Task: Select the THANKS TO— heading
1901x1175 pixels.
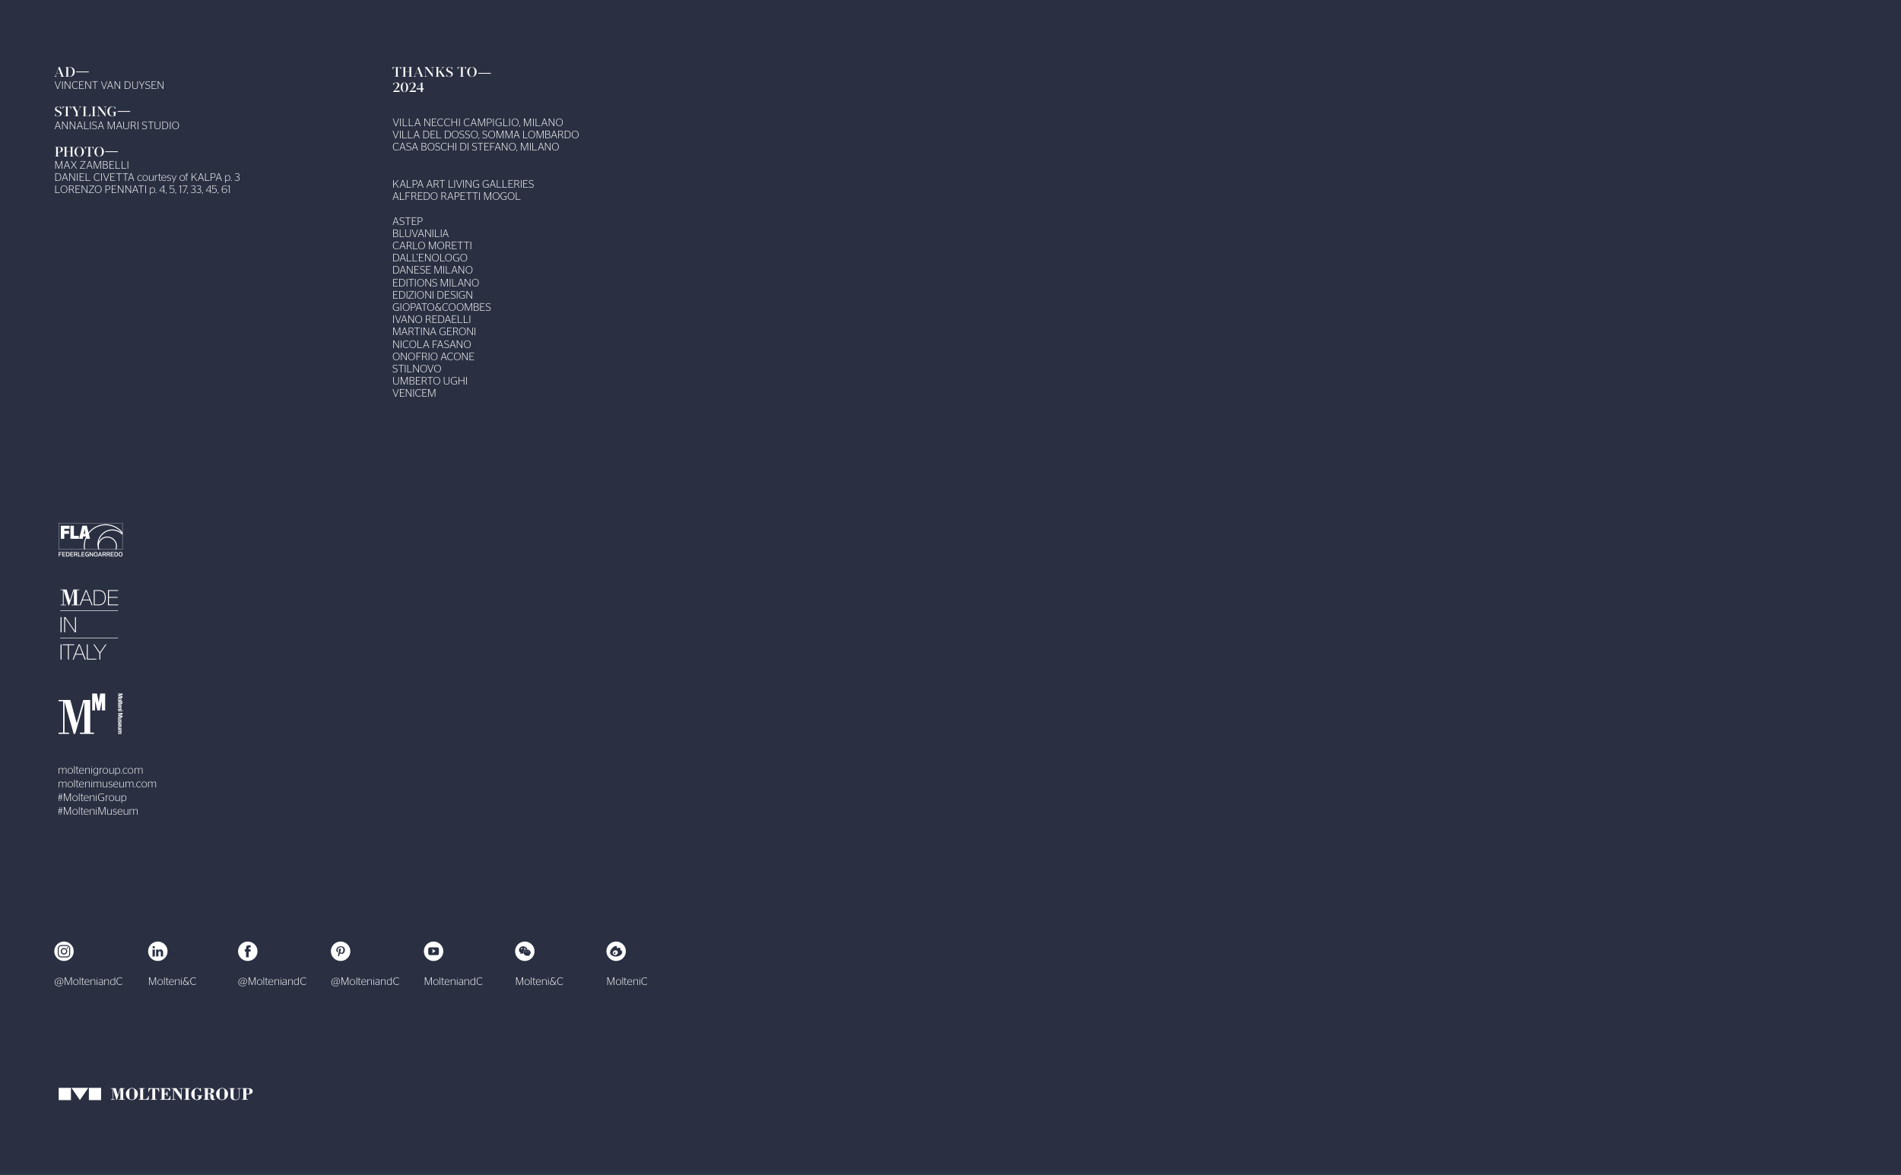Action: point(441,72)
